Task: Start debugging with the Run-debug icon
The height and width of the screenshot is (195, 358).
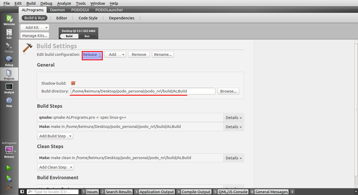Action: [x=9, y=178]
